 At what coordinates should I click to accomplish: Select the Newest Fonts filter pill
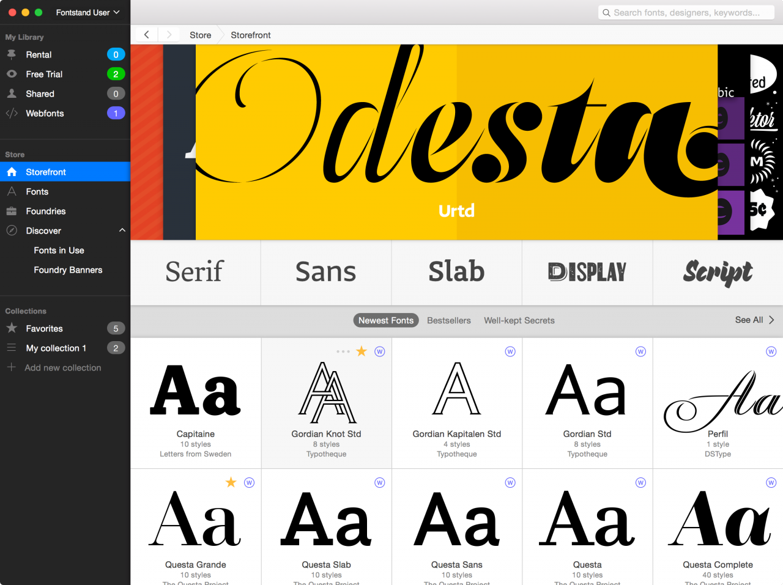386,320
